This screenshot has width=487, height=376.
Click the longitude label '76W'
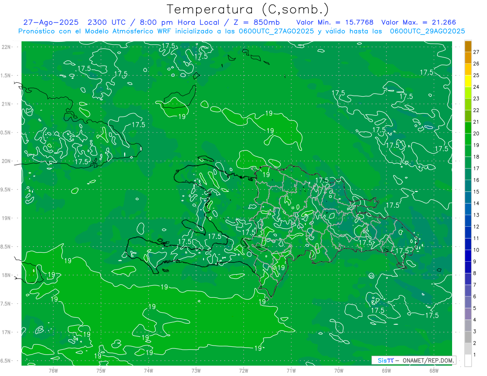[x=53, y=371]
